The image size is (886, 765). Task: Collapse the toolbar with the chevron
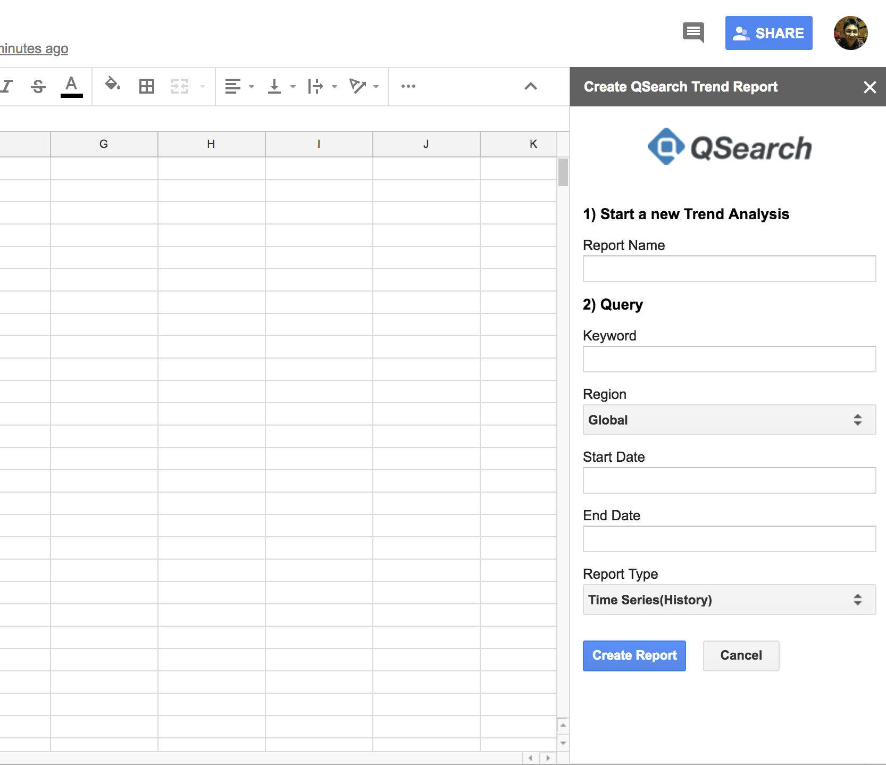pos(531,86)
